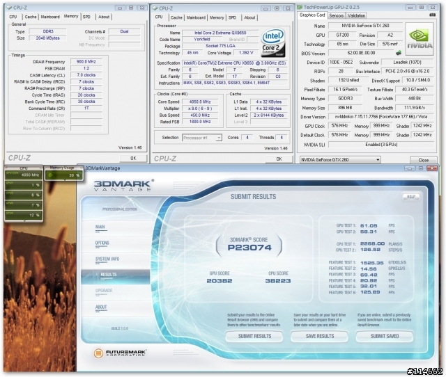
Task: Click Feature Test 1 value 1525.35
Action: [x=372, y=263]
